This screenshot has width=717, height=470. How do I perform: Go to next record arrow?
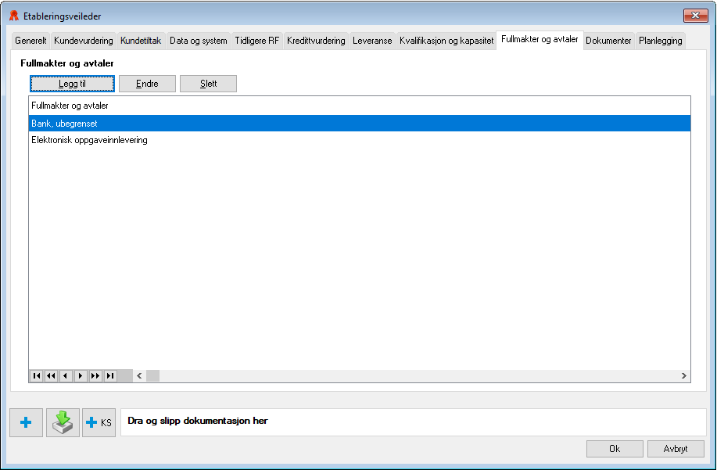click(81, 376)
